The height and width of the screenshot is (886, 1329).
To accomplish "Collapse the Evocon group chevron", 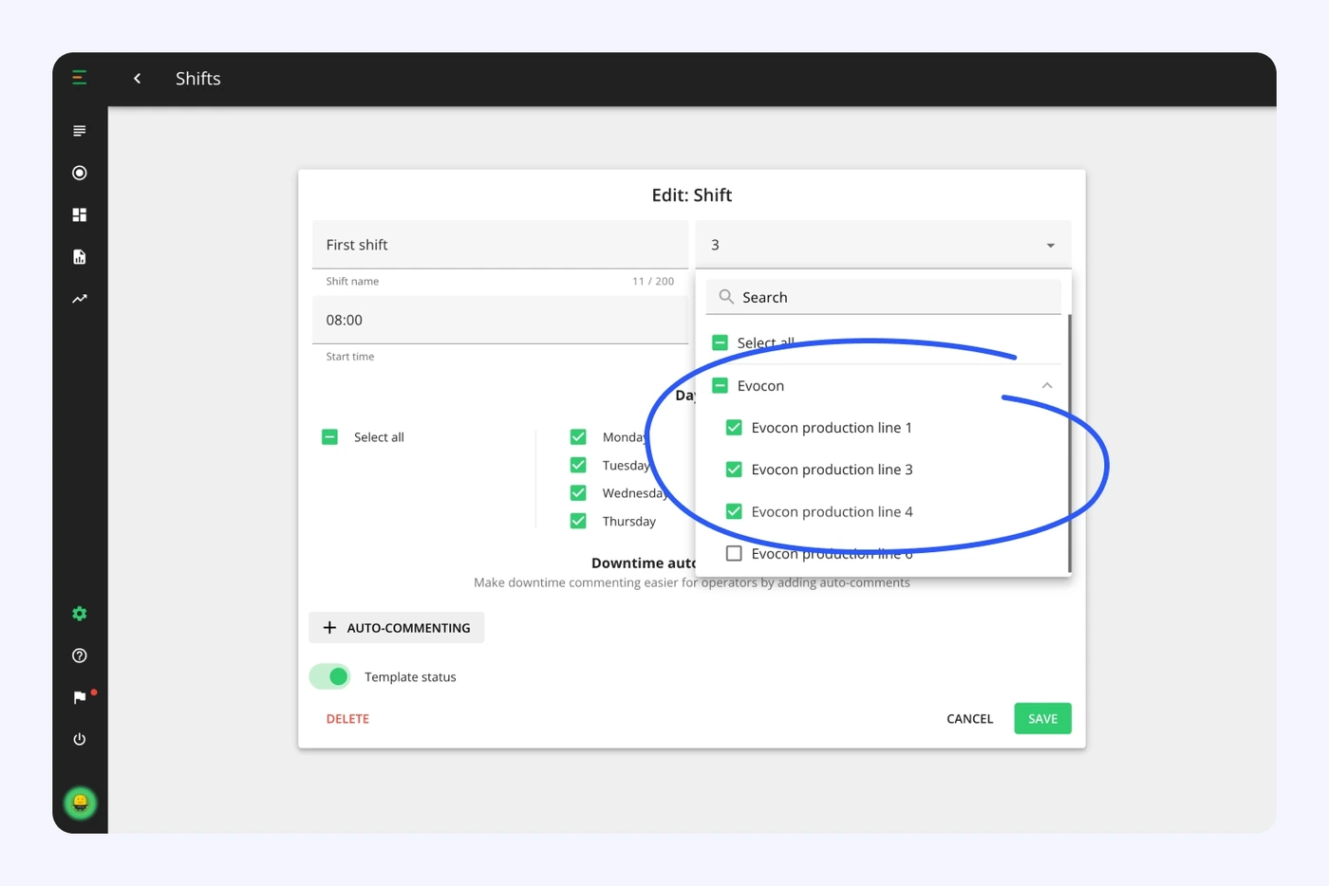I will pos(1047,385).
